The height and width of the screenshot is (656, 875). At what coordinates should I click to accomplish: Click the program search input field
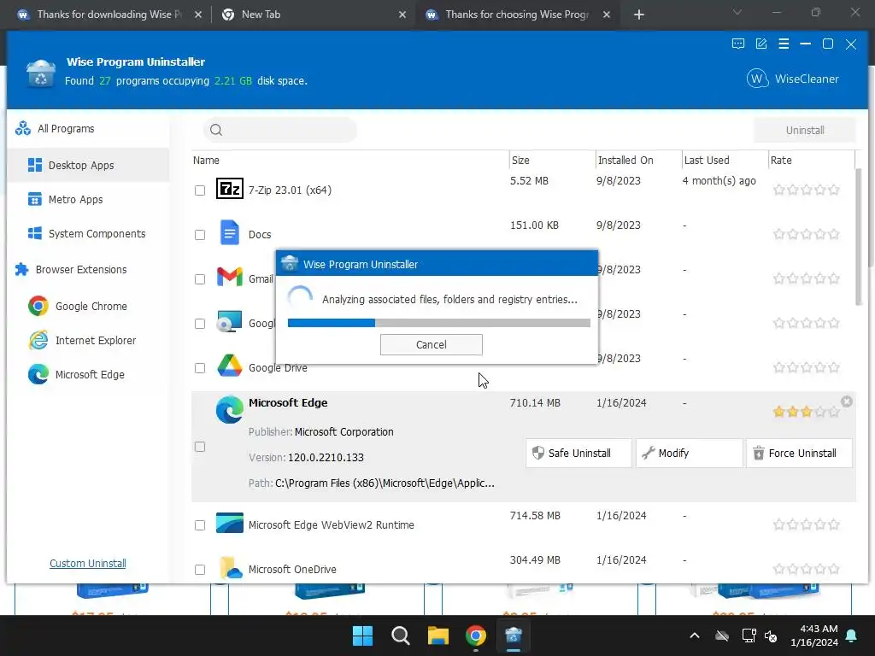tap(280, 130)
